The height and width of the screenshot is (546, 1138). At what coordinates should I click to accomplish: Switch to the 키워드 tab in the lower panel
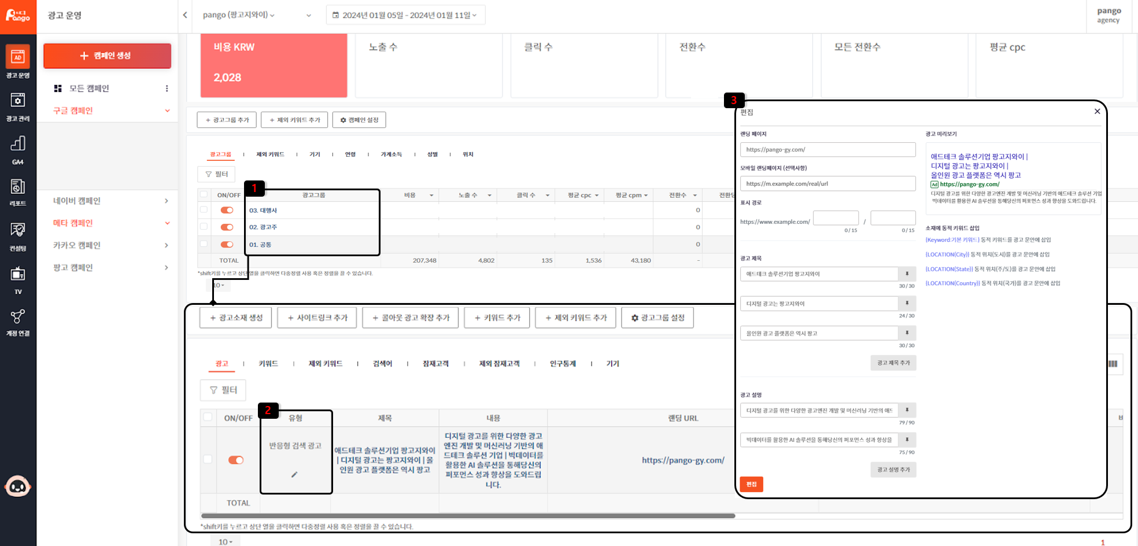click(268, 364)
